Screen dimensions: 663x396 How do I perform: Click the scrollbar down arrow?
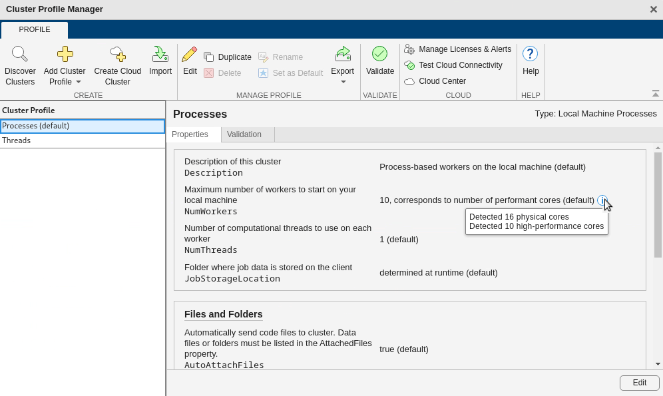click(658, 364)
